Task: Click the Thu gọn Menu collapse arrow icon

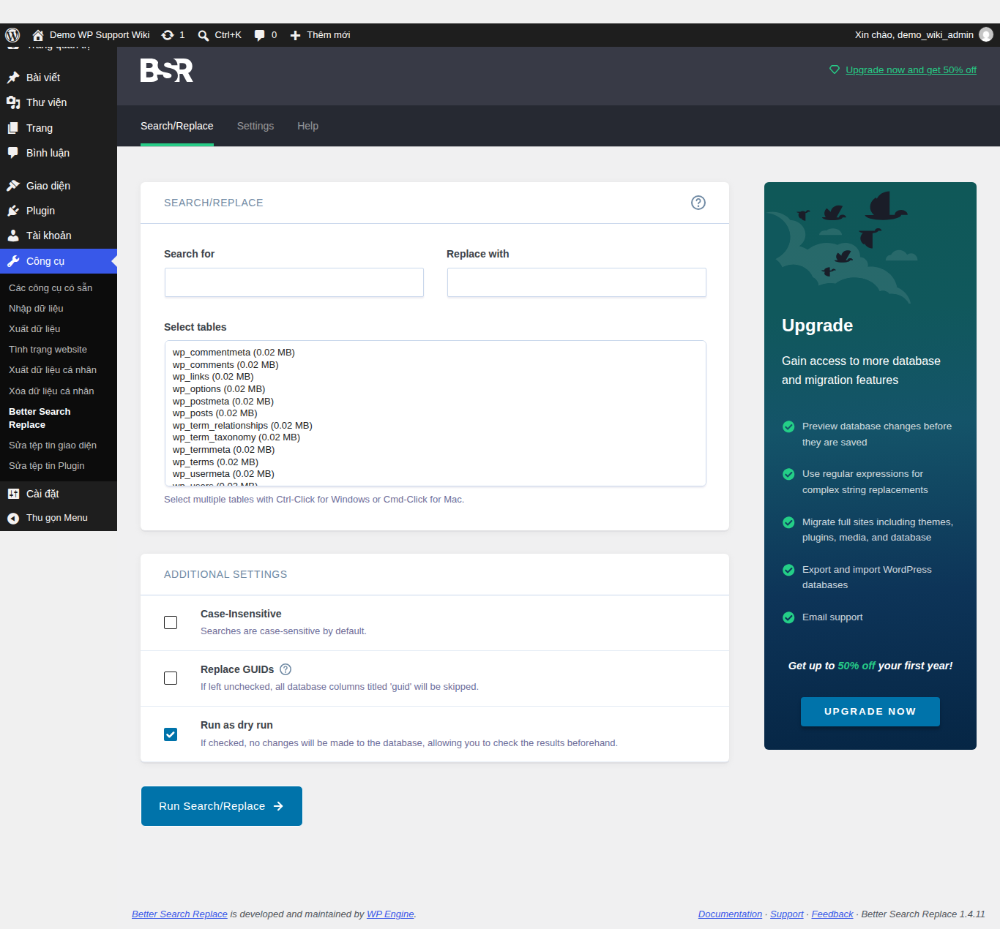Action: click(x=13, y=518)
